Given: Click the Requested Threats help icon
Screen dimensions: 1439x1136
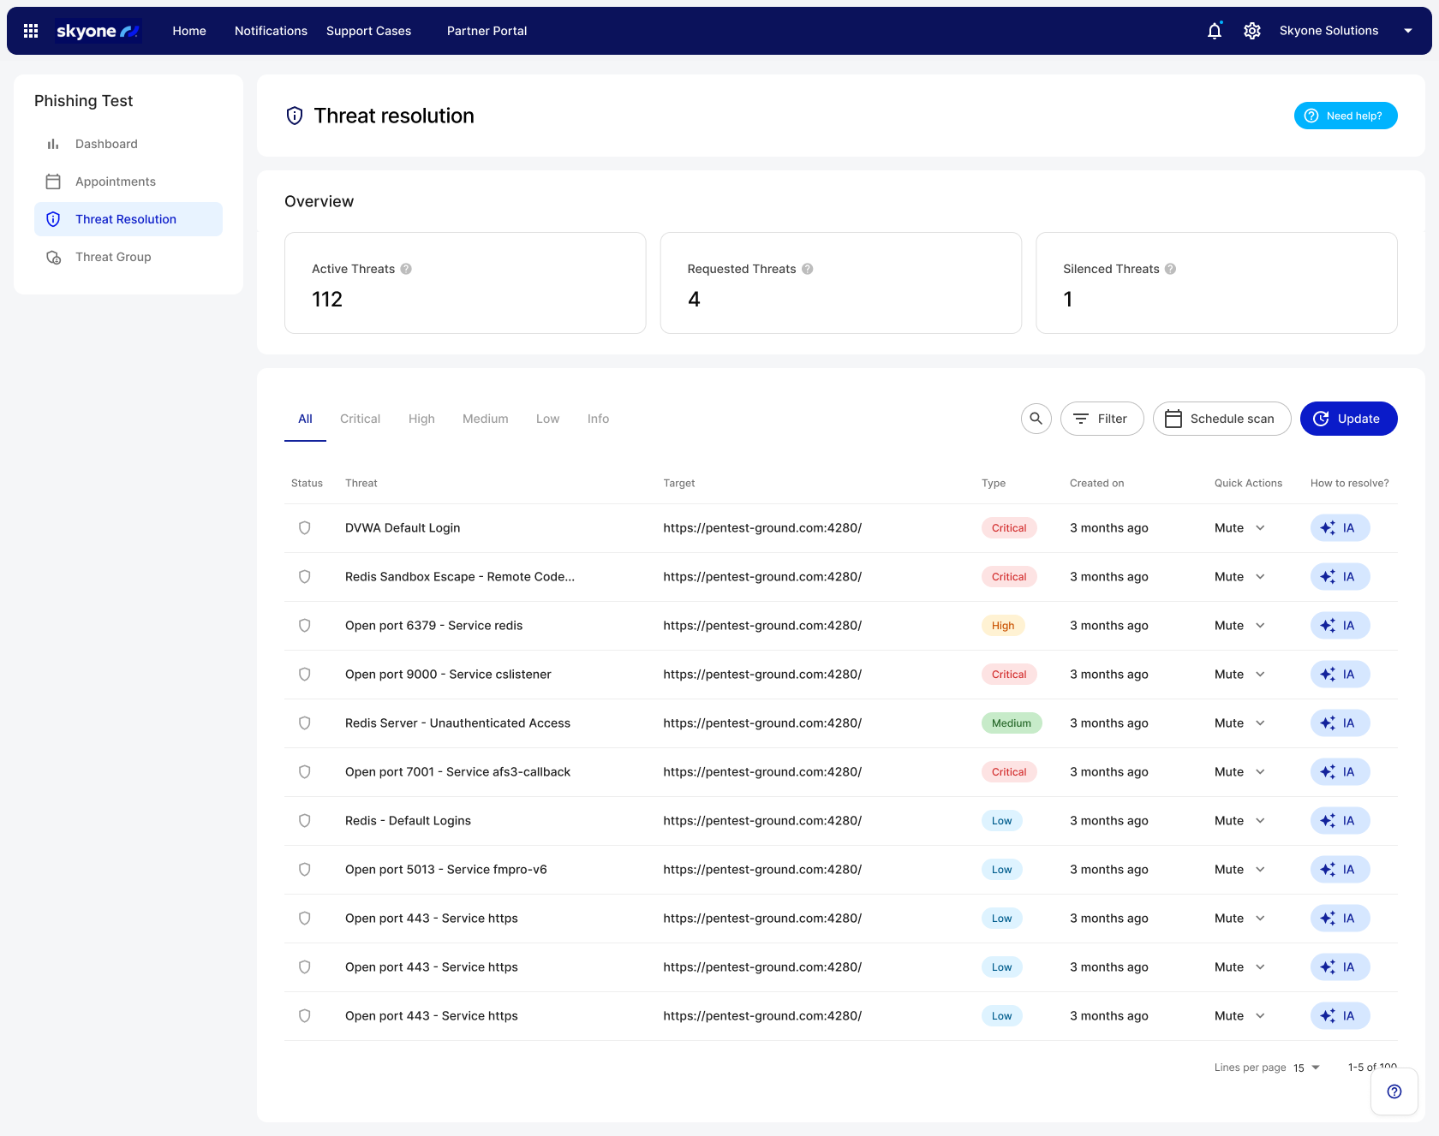Looking at the screenshot, I should tap(807, 269).
